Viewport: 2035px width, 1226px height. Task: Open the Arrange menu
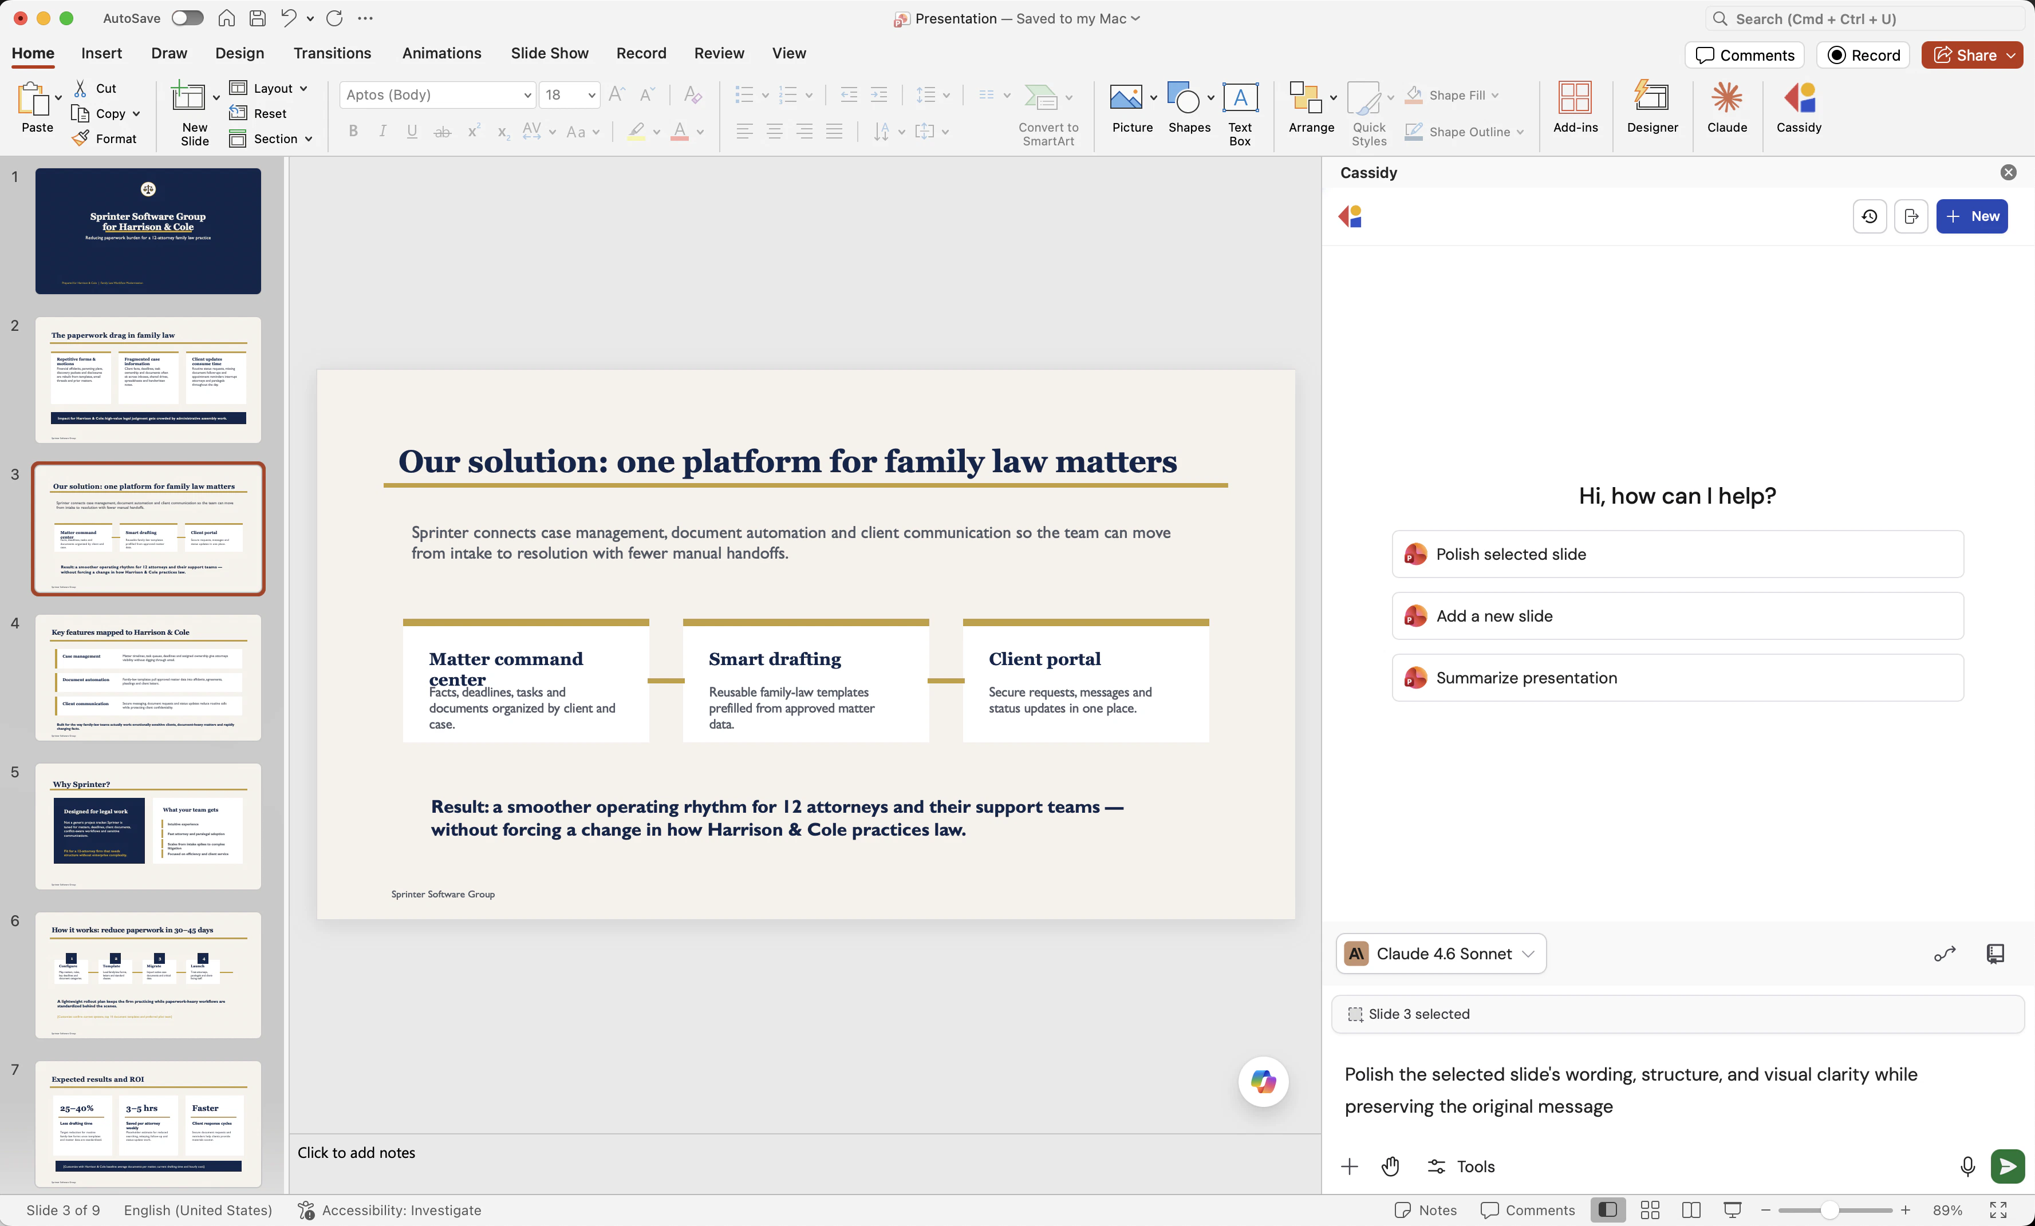1311,108
